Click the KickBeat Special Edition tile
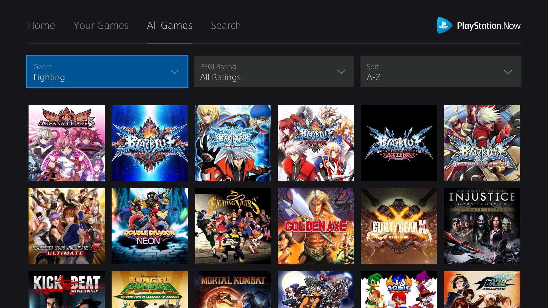Screen dimensions: 548x308 coord(67,289)
